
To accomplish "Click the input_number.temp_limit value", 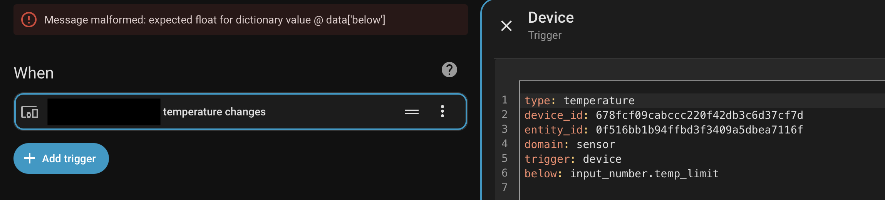I will (644, 174).
